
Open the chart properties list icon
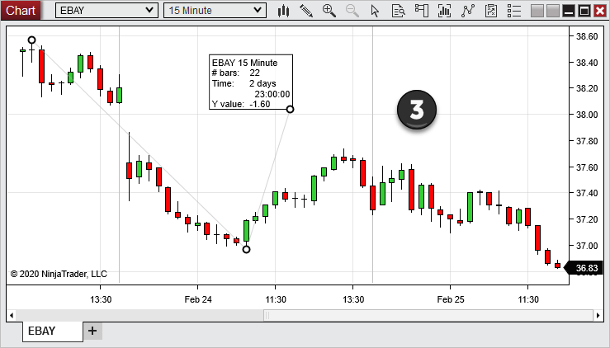click(x=515, y=11)
